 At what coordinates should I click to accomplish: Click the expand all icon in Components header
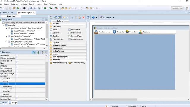[43, 19]
